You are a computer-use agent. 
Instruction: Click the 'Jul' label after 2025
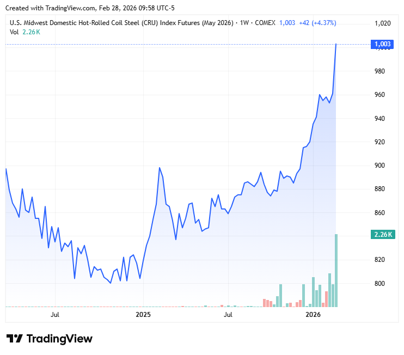(228, 315)
